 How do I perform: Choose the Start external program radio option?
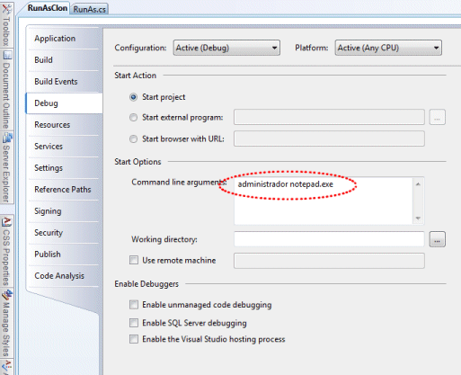point(133,117)
